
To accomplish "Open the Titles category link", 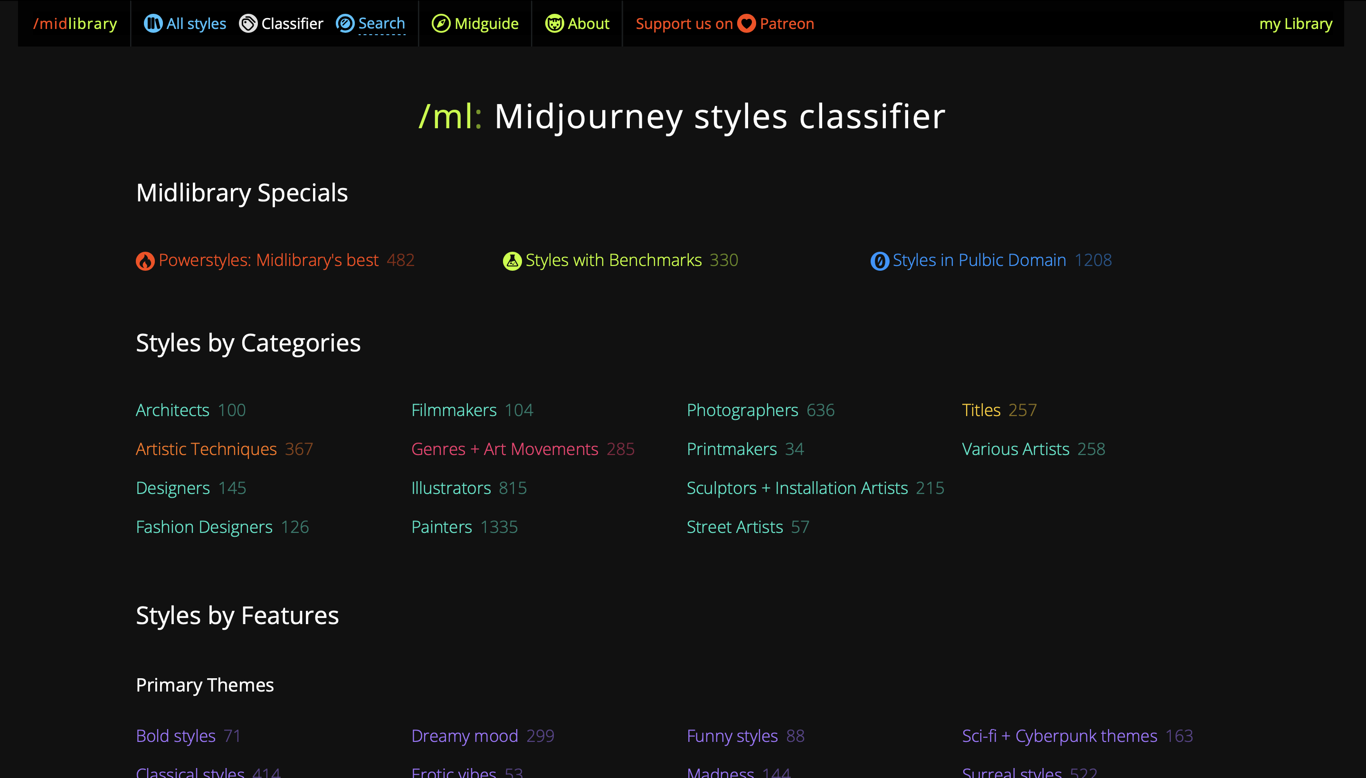I will [981, 410].
